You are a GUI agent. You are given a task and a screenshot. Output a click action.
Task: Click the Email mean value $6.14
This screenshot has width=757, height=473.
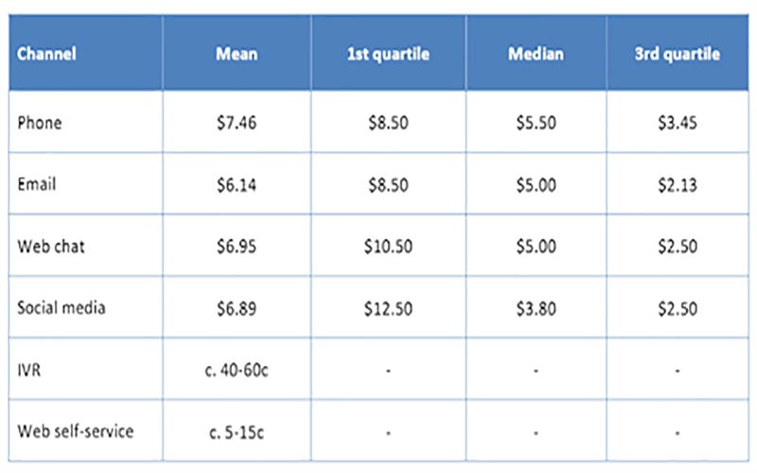(x=237, y=184)
